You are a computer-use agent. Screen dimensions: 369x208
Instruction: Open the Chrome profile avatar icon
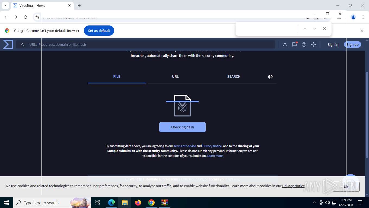tap(353, 17)
